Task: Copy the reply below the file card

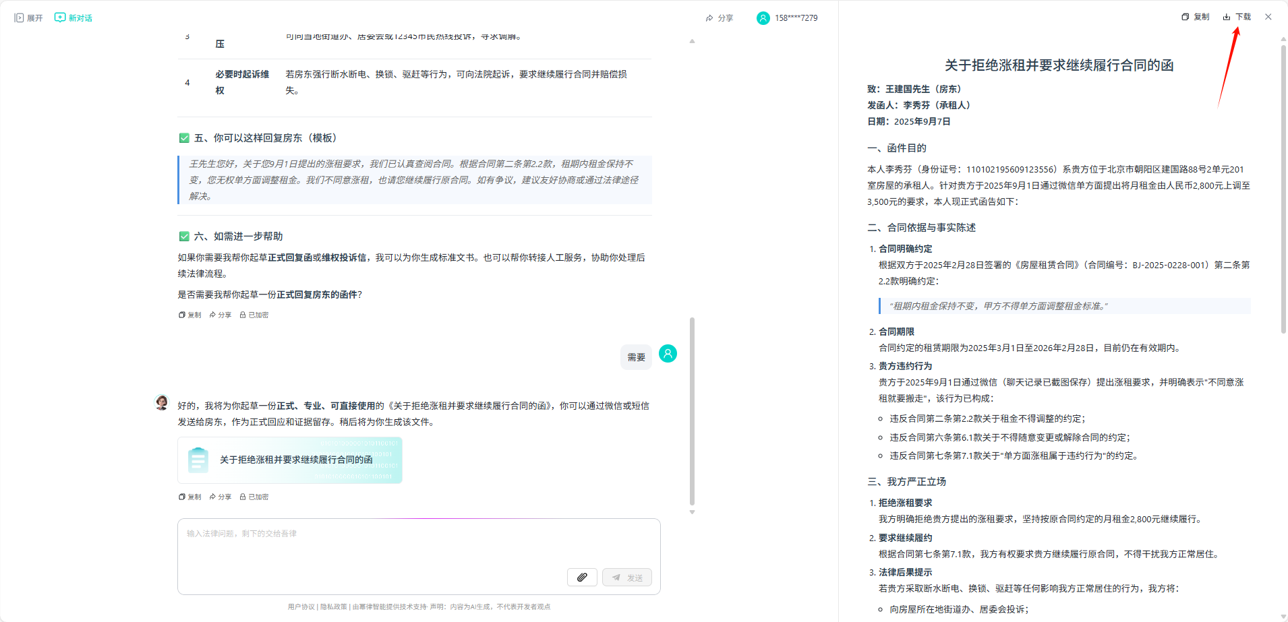Action: point(190,497)
